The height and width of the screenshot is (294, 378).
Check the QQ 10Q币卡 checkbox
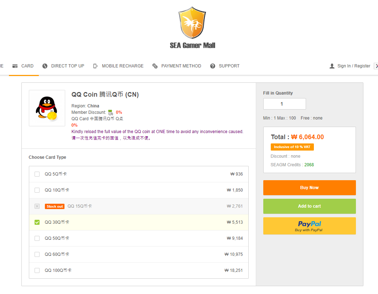tap(37, 190)
